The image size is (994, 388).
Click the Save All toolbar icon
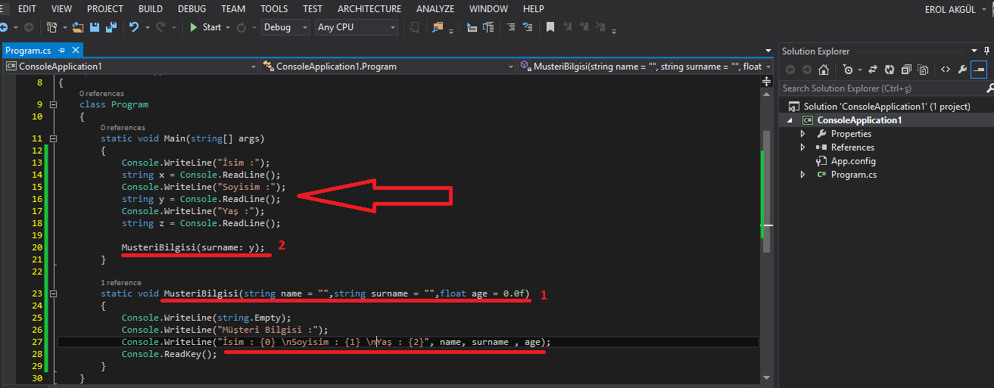click(x=111, y=27)
